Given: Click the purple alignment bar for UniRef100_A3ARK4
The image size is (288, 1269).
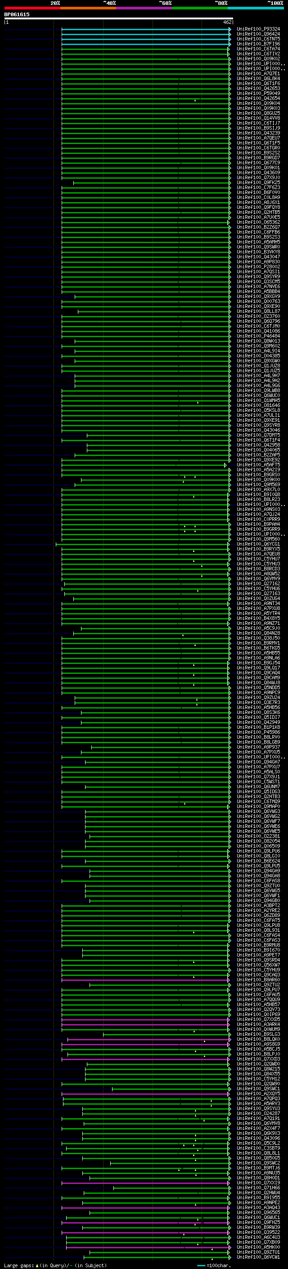Looking at the screenshot, I should pyautogui.click(x=145, y=1024).
